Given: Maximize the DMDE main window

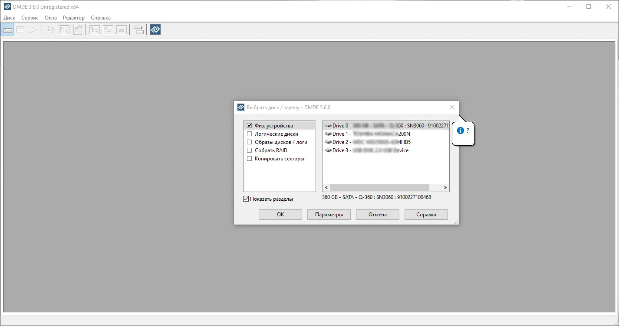Looking at the screenshot, I should (x=589, y=7).
